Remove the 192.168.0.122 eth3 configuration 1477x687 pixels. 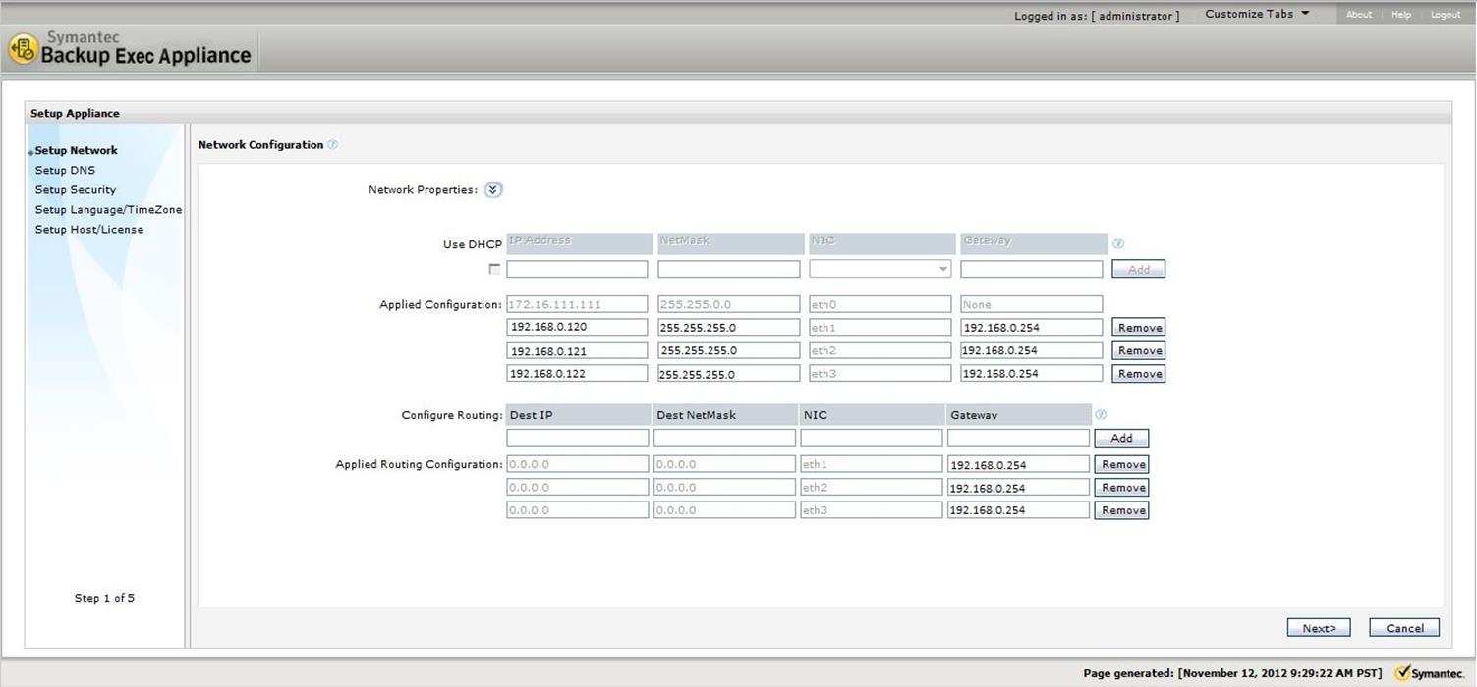coord(1139,374)
